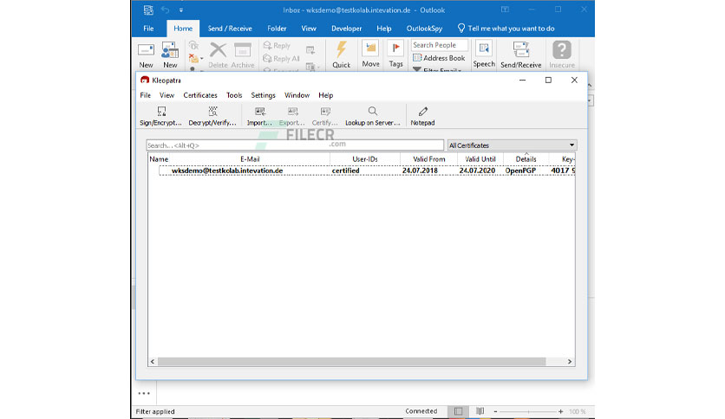Click Tell me what you want to do
Image resolution: width=725 pixels, height=419 pixels.
tap(506, 29)
